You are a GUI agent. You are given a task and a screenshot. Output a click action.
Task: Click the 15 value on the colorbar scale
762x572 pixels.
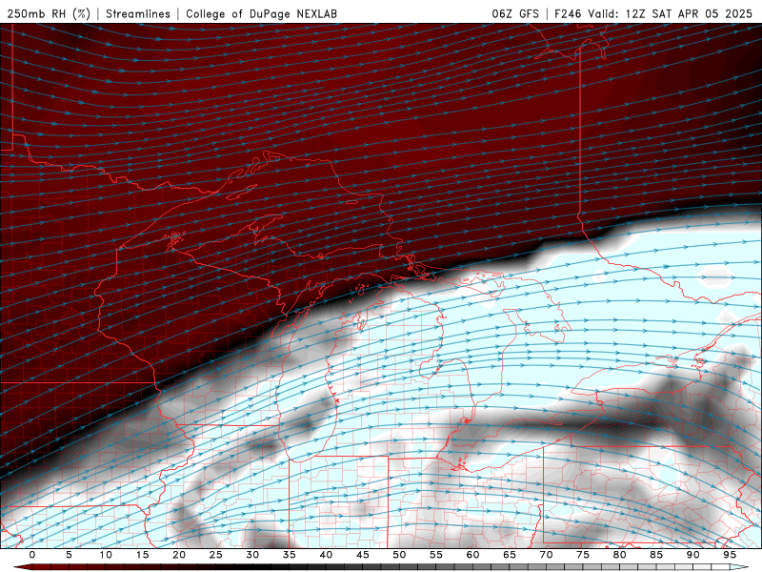tap(142, 555)
